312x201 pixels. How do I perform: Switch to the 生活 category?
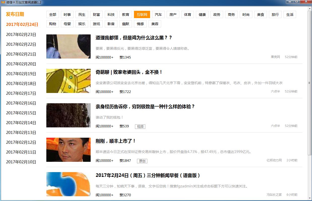(x=290, y=15)
